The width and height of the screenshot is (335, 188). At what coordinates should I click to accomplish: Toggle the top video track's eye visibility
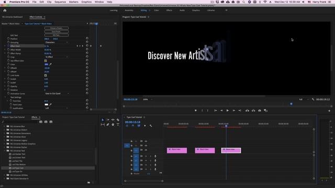[x=146, y=141]
